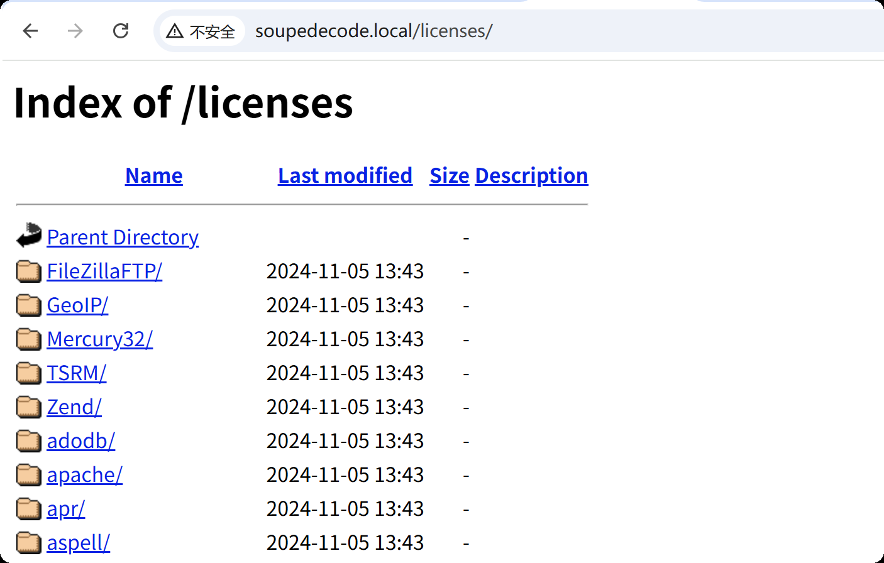The image size is (884, 563).
Task: Sort the listing by Name
Action: tap(153, 175)
